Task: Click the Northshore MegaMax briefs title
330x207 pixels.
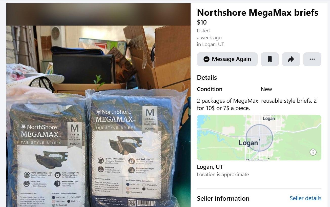Action: coord(258,13)
